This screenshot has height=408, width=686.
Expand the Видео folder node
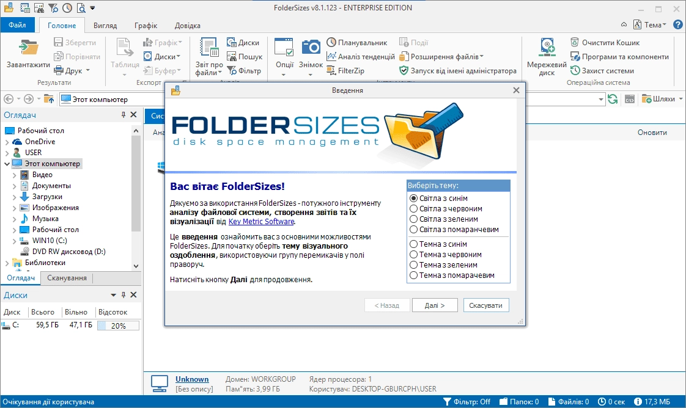15,175
